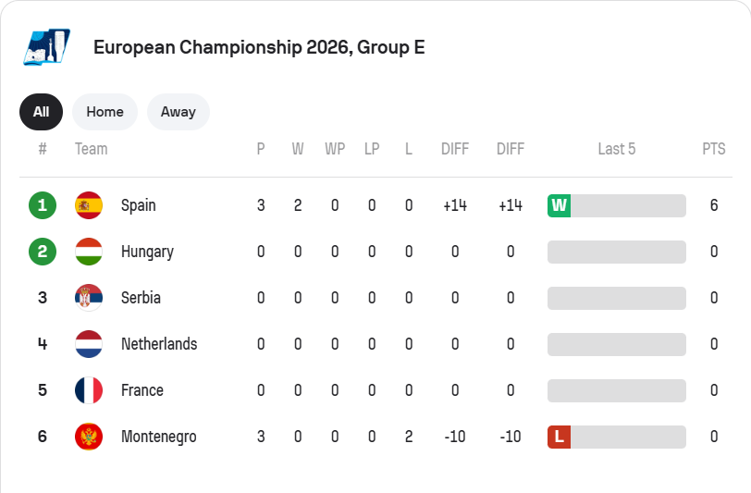Switch to the Away standings tab
Image resolution: width=751 pixels, height=493 pixels.
pos(178,112)
